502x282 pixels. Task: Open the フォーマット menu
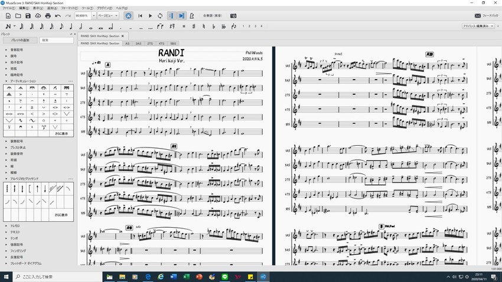69,8
